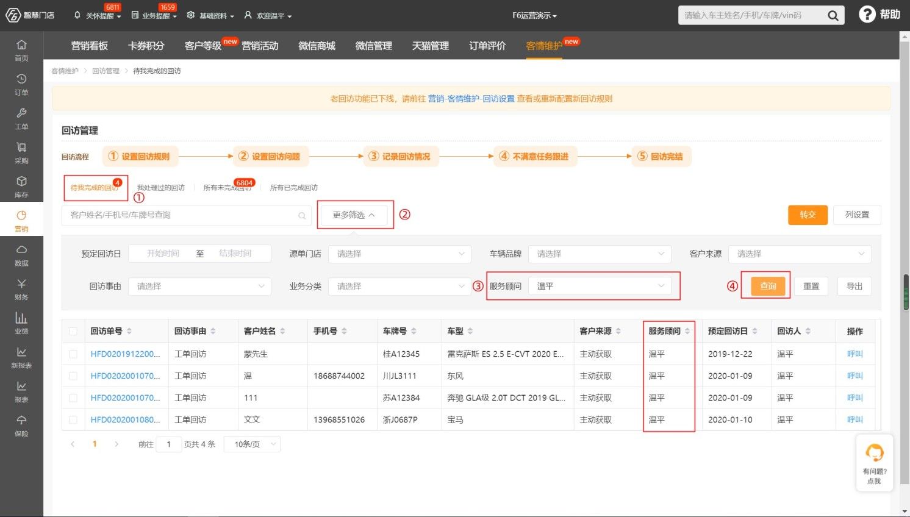The height and width of the screenshot is (517, 910).
Task: Select the 所有已完成回访 tab
Action: [294, 188]
